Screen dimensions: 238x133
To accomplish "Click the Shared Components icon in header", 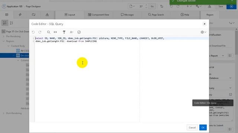I will click(x=209, y=6).
